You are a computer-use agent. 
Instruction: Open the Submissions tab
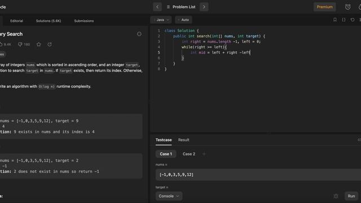[x=84, y=21]
